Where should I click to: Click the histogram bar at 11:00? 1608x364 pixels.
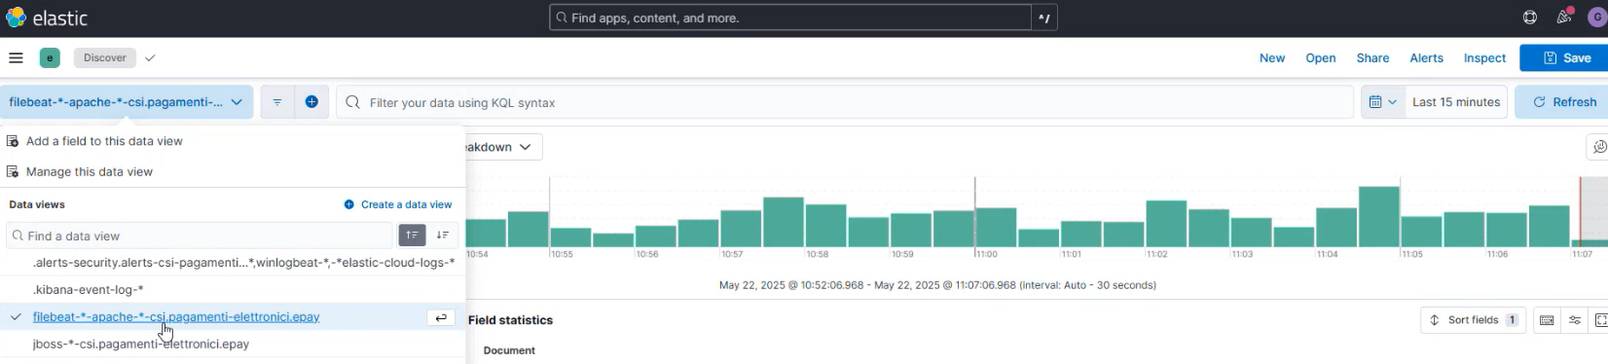[996, 227]
